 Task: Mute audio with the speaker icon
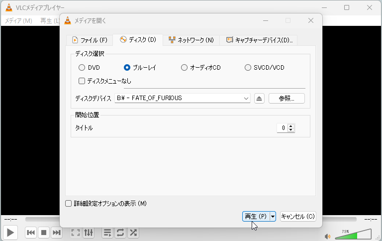(328, 236)
